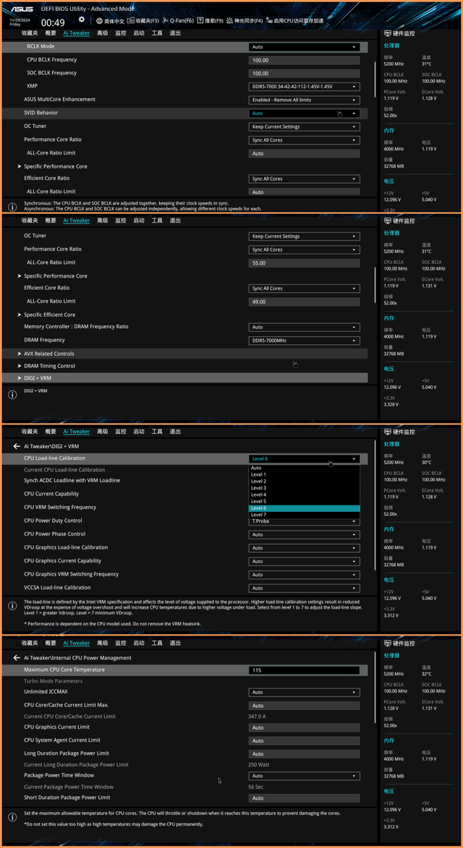Click the 硬件监控 monitor icon above the 32°C reading
Screen dimensions: 463x848
point(387,643)
